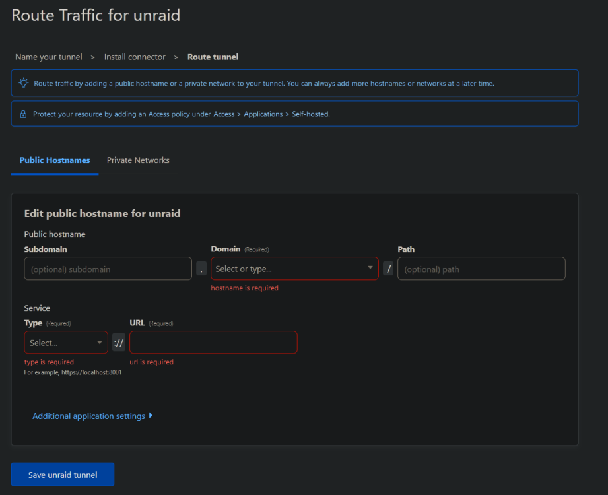Click the lightbulb tip icon
The height and width of the screenshot is (495, 608).
point(24,83)
